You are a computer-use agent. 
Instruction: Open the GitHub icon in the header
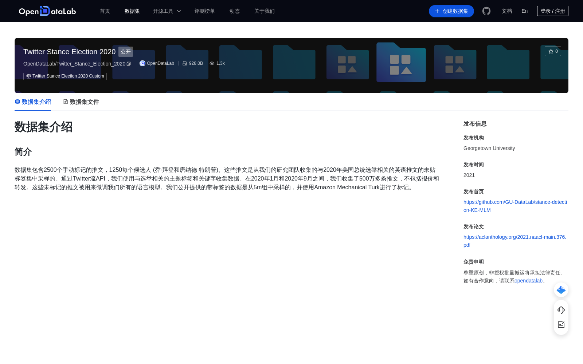(486, 11)
